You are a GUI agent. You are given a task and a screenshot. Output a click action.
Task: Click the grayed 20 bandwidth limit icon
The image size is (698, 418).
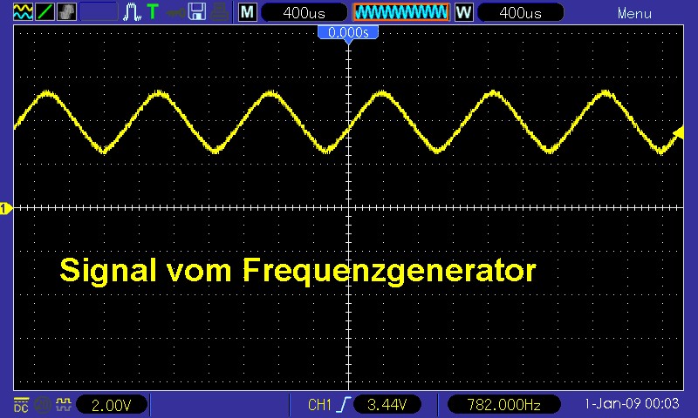pos(43,405)
